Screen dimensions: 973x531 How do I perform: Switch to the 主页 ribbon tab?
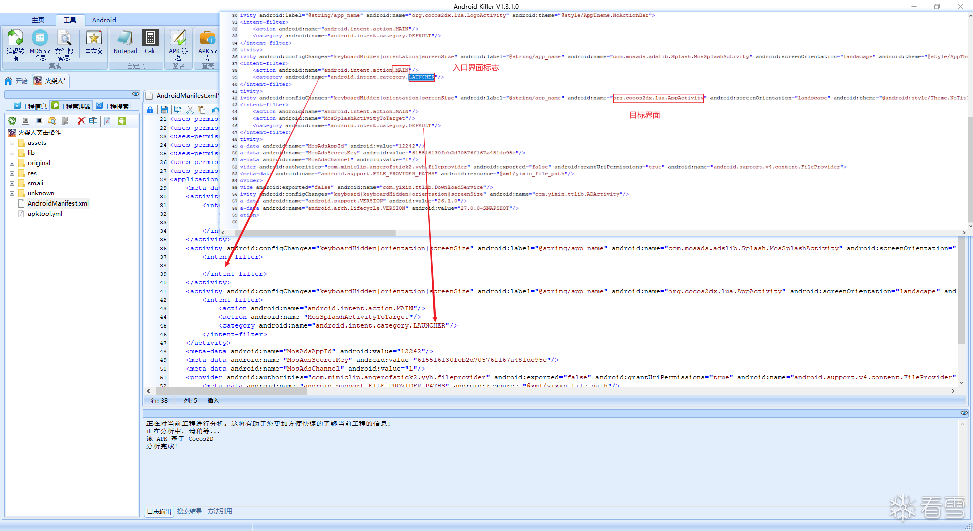38,20
